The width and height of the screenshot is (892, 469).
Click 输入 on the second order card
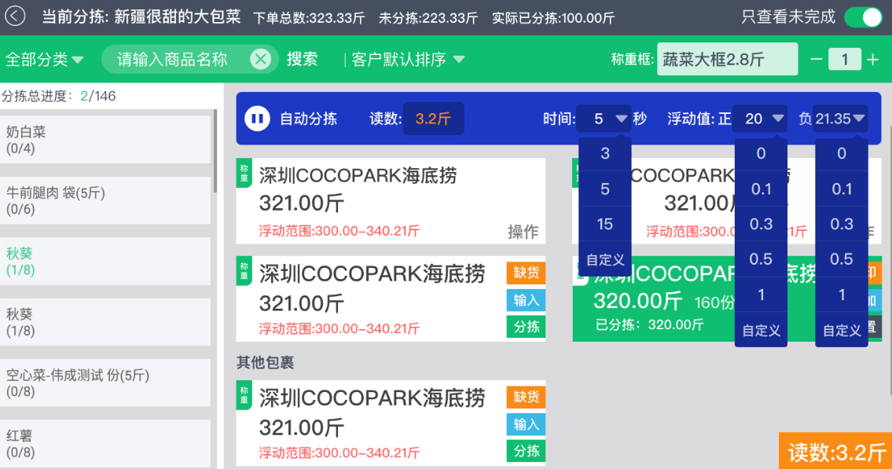click(527, 300)
